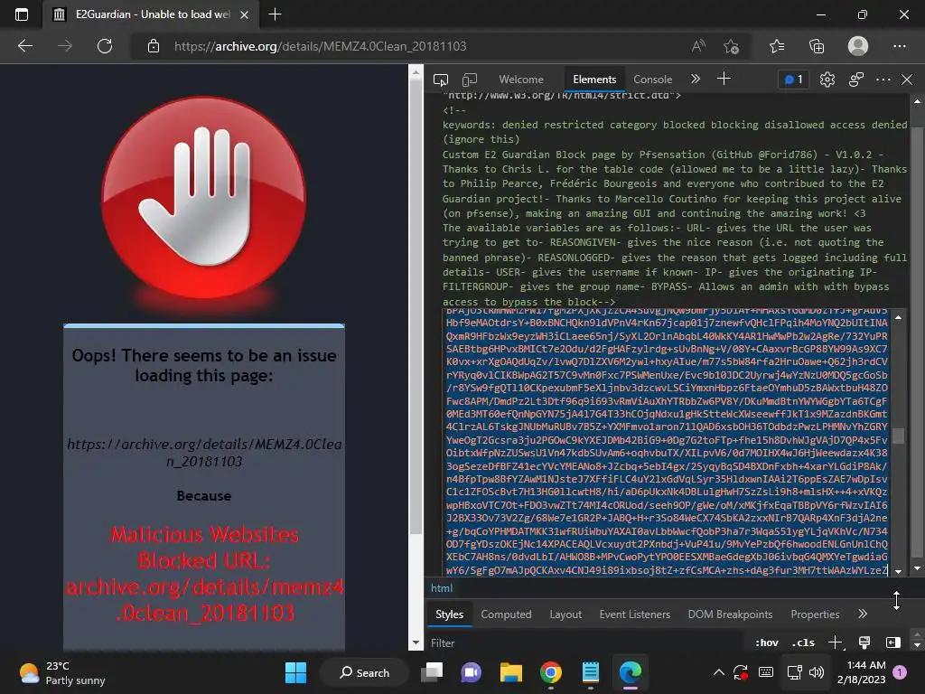The image size is (925, 694).
Task: Open the Windows Start menu
Action: click(x=295, y=672)
